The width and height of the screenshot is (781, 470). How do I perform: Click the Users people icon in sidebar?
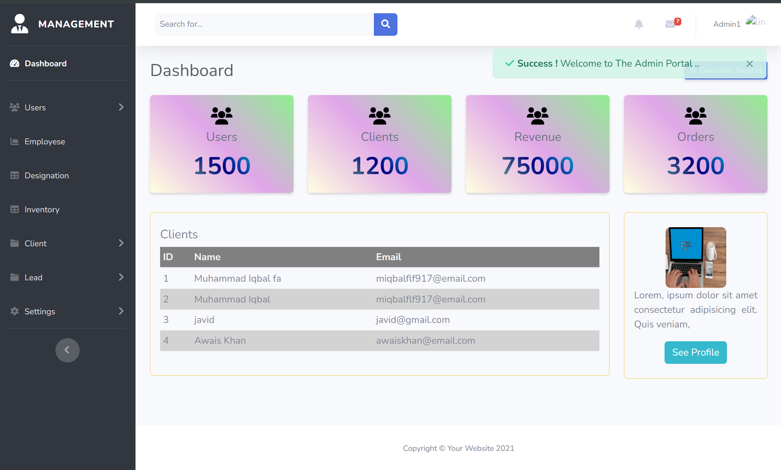point(14,107)
